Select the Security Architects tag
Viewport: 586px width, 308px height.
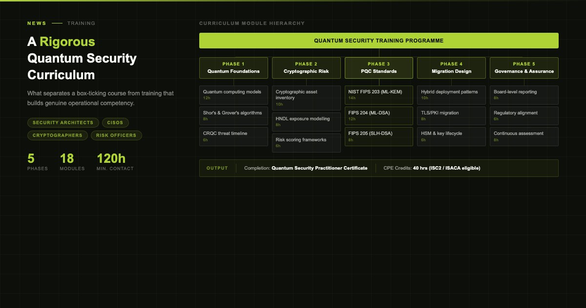click(63, 123)
